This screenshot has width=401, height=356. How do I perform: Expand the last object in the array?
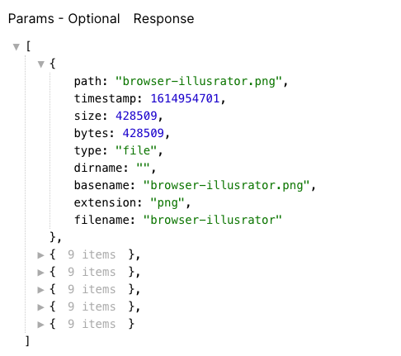coord(40,325)
